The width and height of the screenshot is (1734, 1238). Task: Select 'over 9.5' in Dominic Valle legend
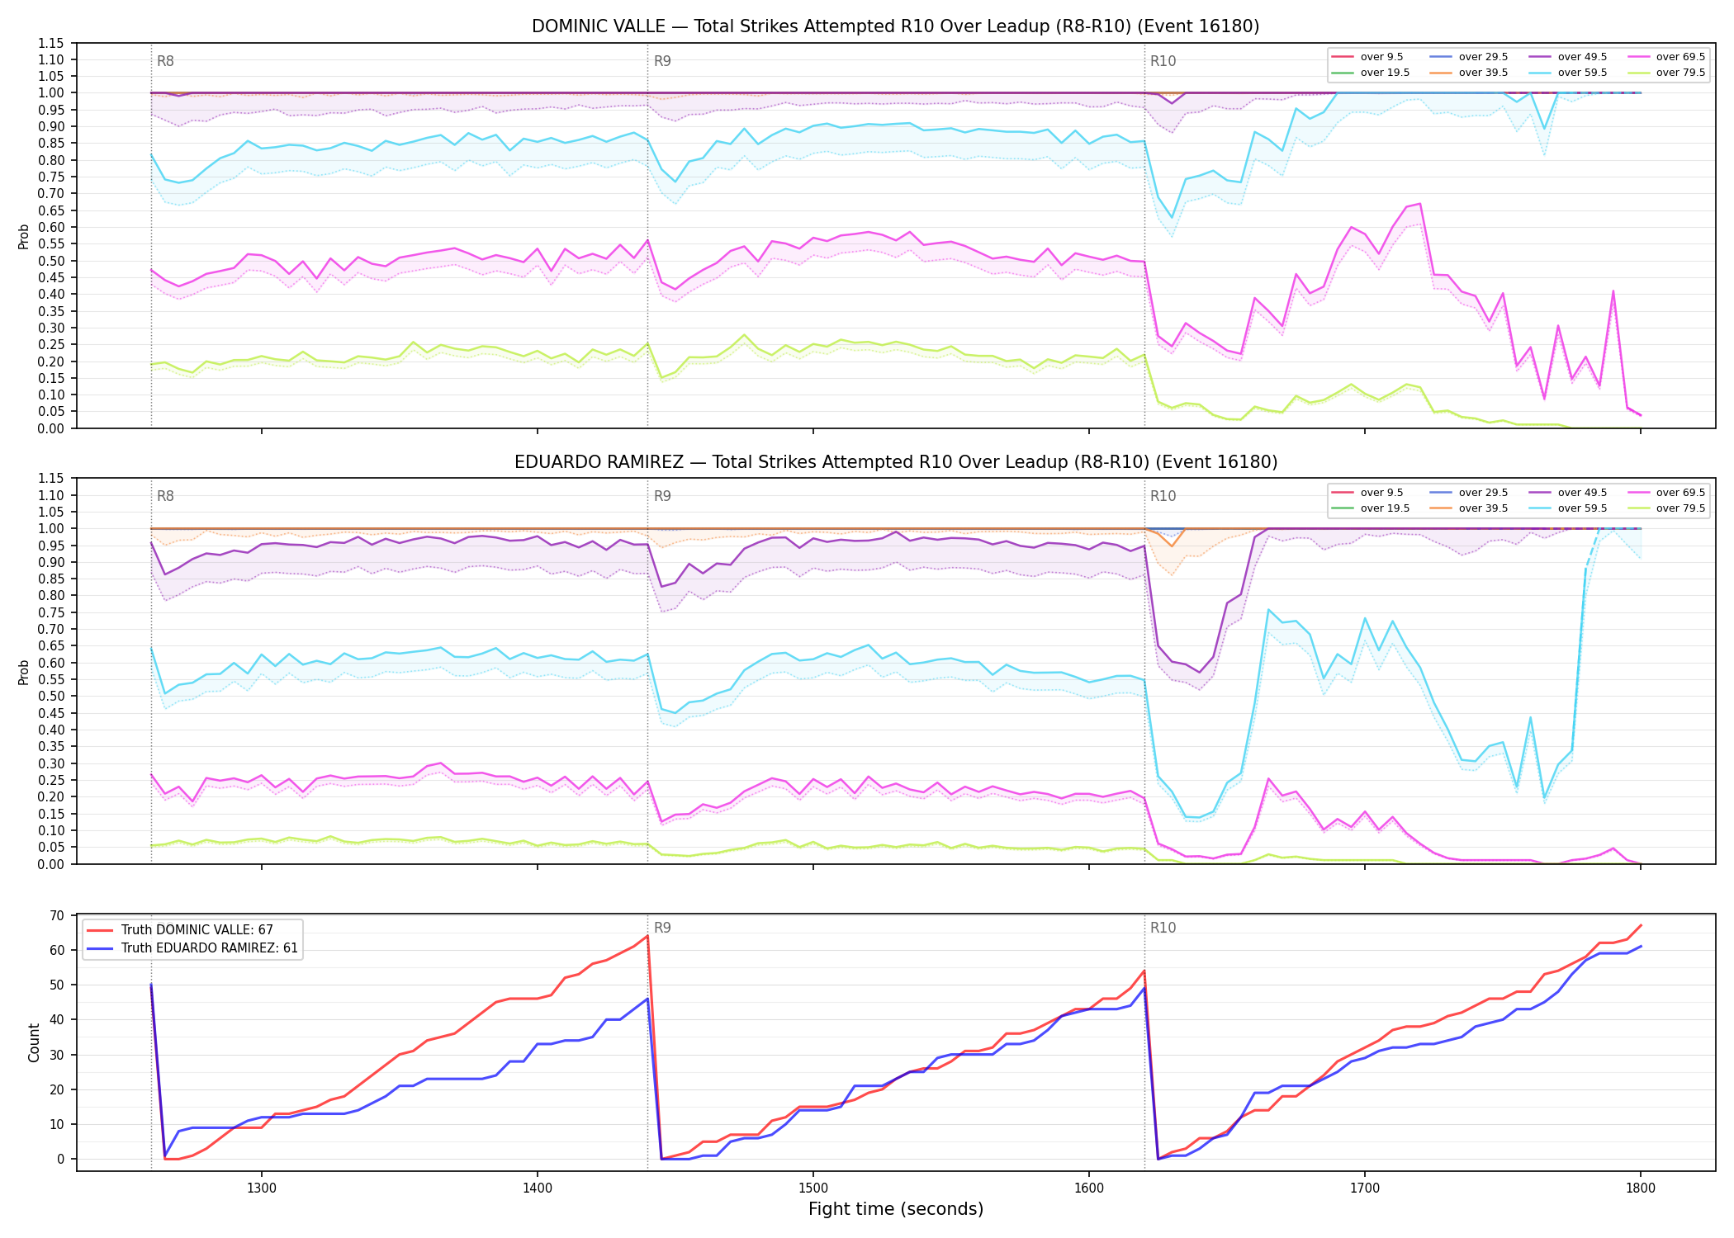point(1367,57)
